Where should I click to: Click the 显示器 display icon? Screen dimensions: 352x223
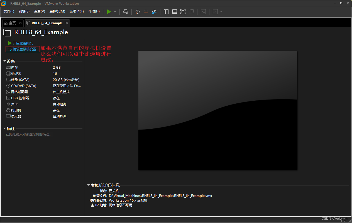(x=8, y=116)
